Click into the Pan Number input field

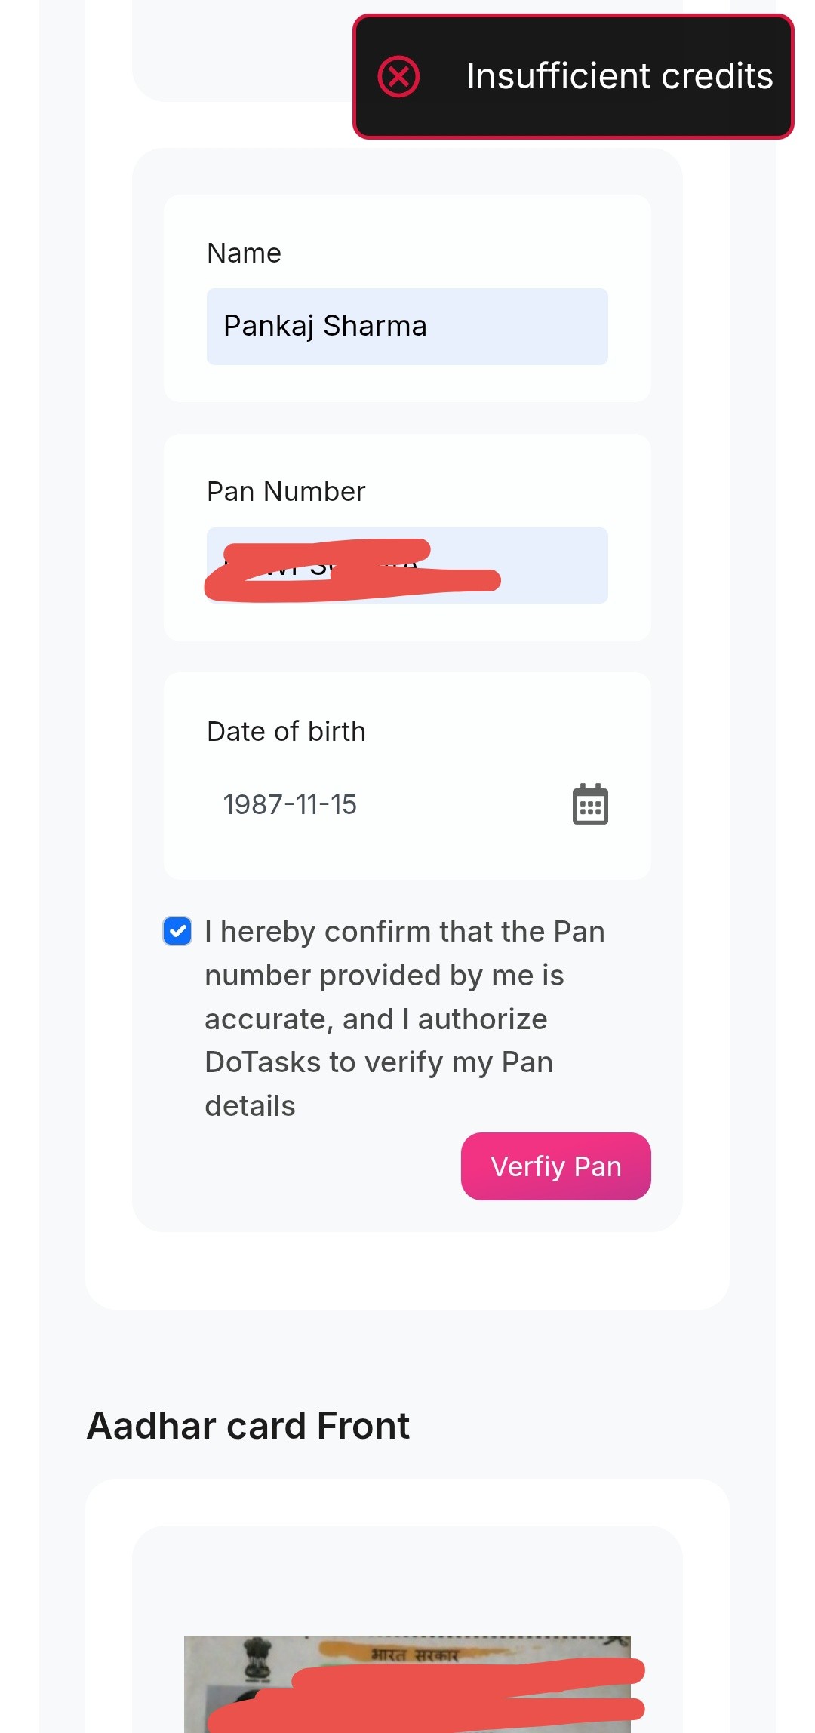point(551,565)
